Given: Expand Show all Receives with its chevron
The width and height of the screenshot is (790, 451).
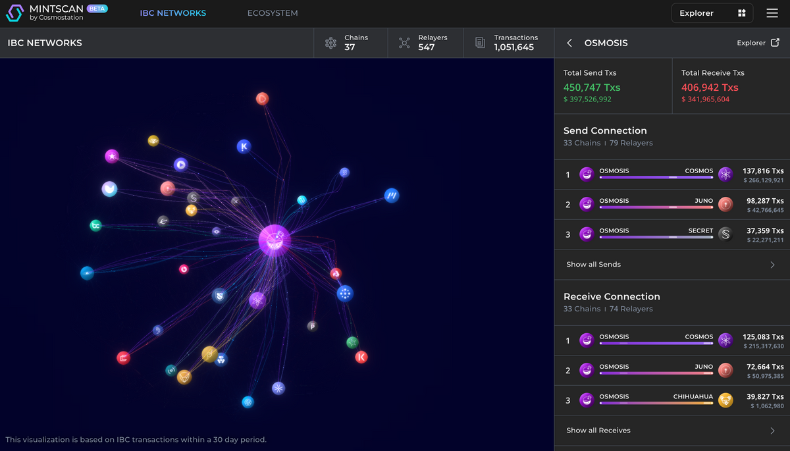Looking at the screenshot, I should (773, 431).
